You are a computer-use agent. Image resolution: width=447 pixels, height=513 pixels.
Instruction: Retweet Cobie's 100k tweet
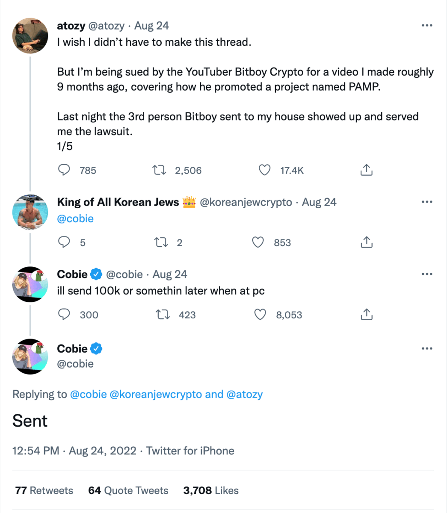click(162, 315)
